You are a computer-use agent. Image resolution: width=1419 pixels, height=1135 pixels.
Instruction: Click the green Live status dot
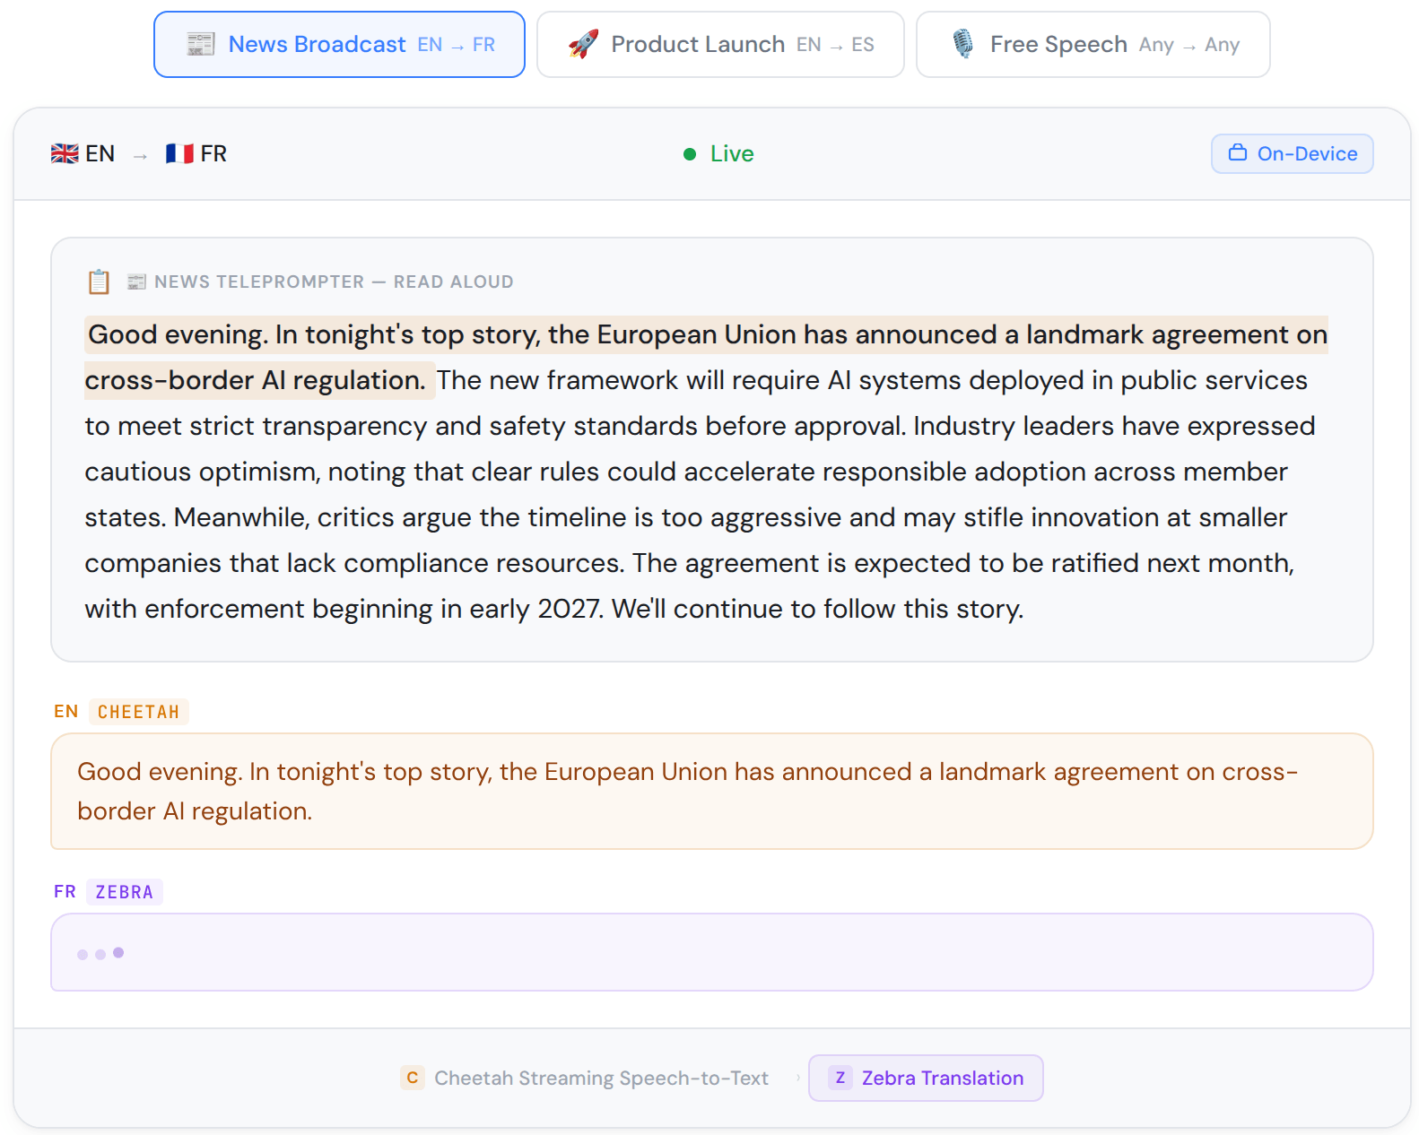click(x=690, y=154)
